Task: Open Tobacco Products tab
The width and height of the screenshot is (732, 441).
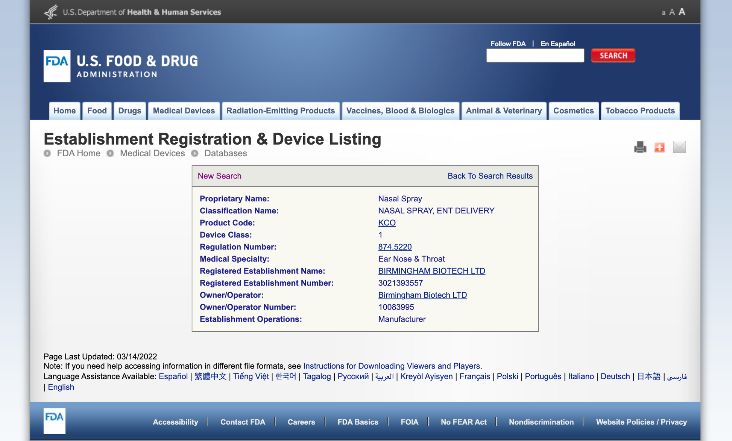Action: pyautogui.click(x=640, y=111)
